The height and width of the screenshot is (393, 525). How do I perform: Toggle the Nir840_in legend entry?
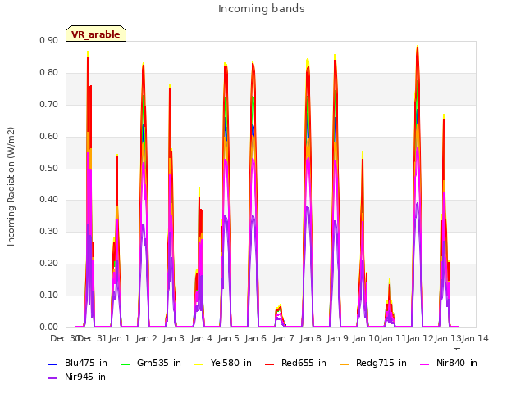point(449,364)
